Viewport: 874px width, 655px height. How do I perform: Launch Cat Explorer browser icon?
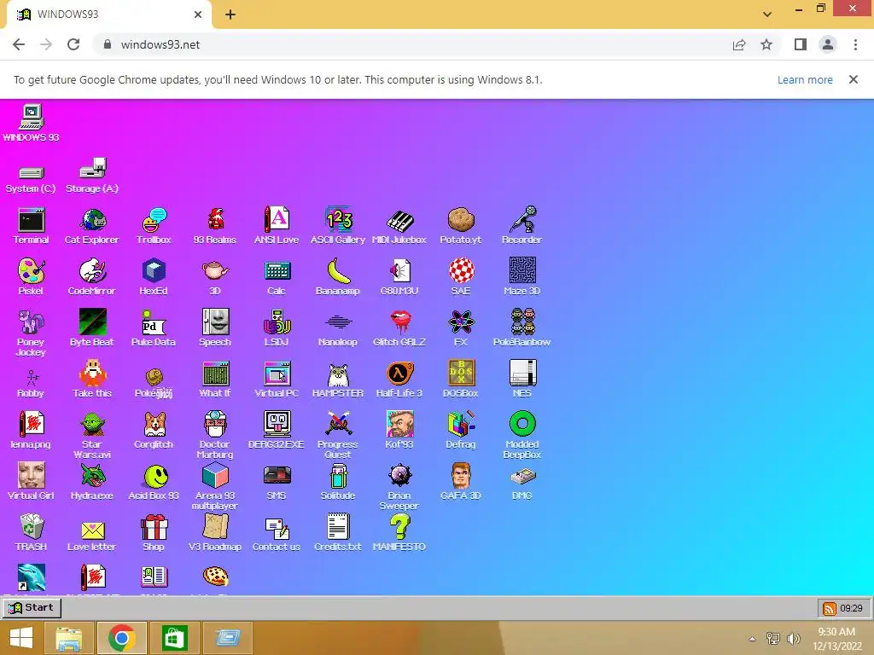click(92, 225)
